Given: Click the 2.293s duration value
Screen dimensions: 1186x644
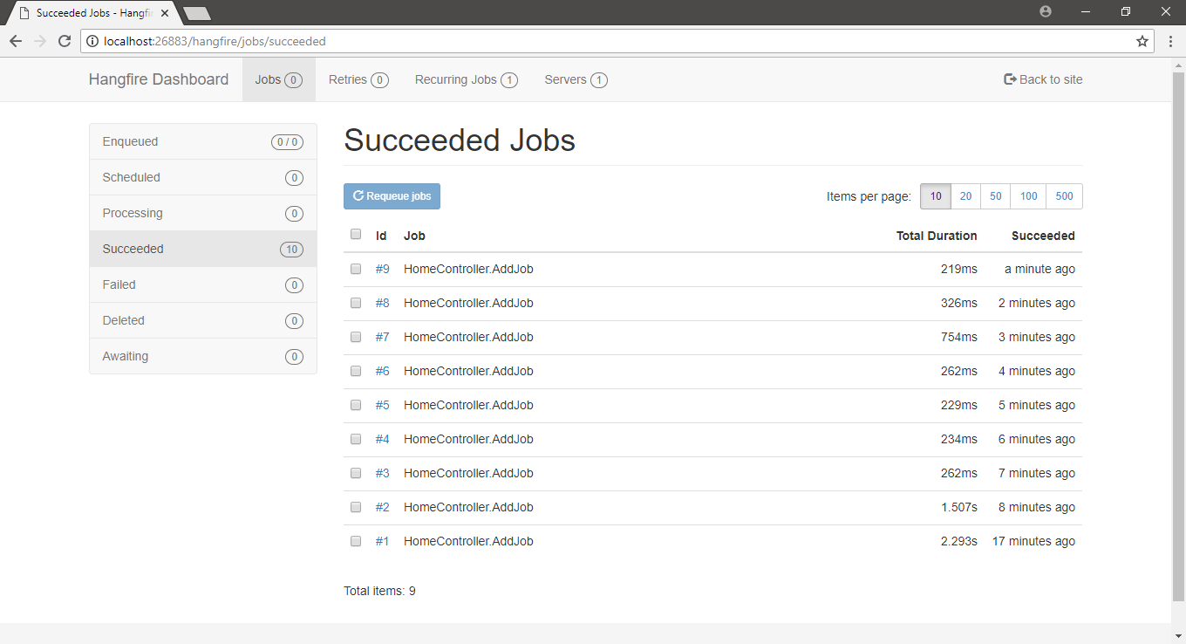Looking at the screenshot, I should point(958,541).
